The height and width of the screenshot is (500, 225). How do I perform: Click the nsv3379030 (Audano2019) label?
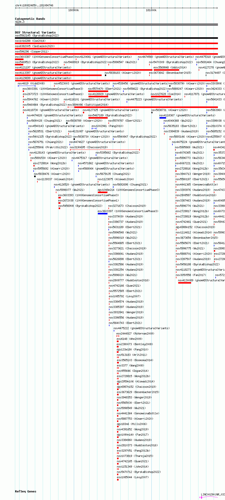[126, 216]
